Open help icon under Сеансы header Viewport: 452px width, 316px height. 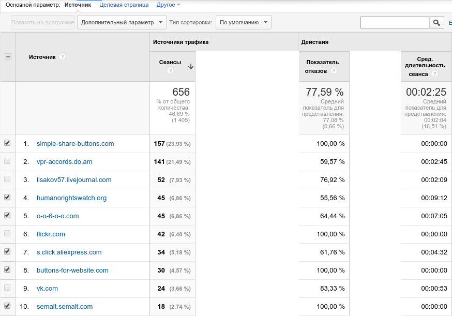(x=170, y=71)
